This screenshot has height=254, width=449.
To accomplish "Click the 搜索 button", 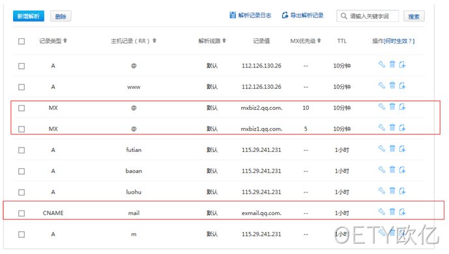I will click(414, 16).
